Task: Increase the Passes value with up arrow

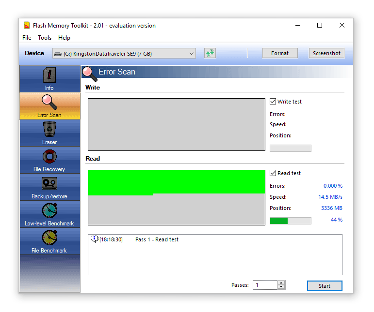Action: (x=281, y=283)
